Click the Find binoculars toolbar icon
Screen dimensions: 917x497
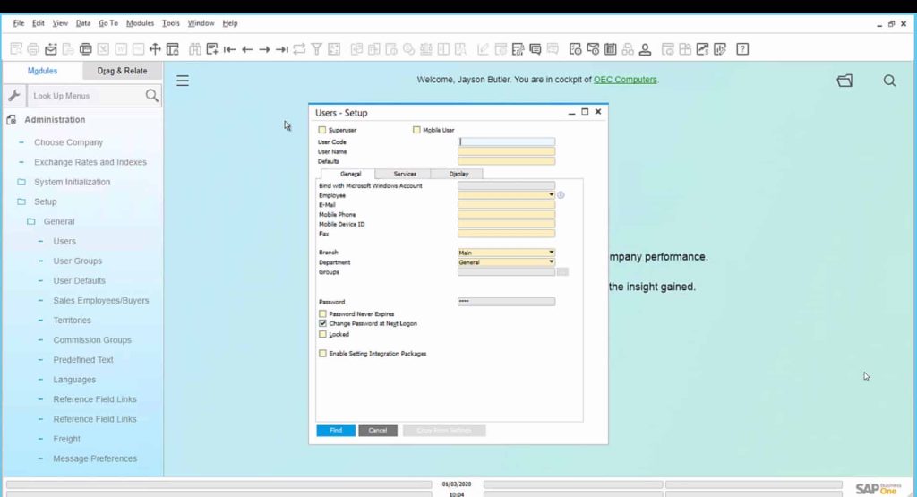(194, 49)
